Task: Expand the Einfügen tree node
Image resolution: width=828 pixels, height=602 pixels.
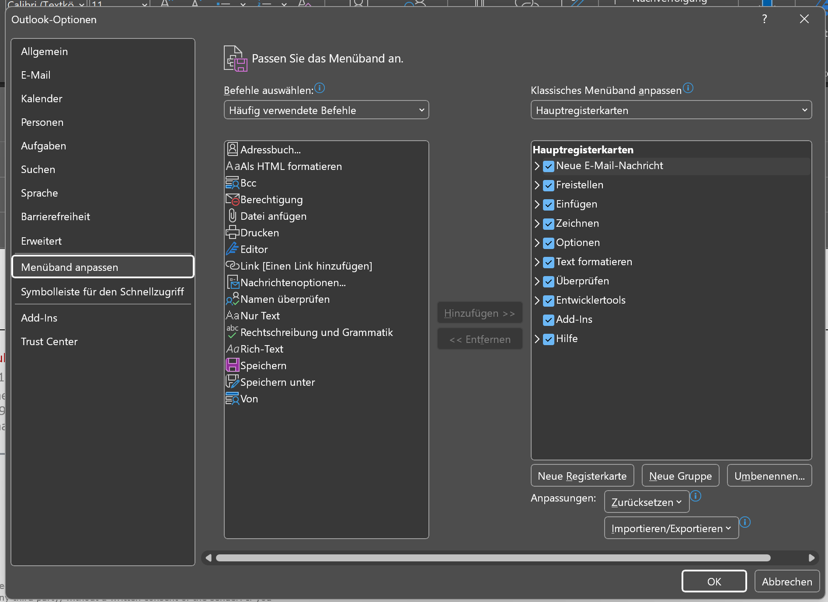Action: pos(537,204)
